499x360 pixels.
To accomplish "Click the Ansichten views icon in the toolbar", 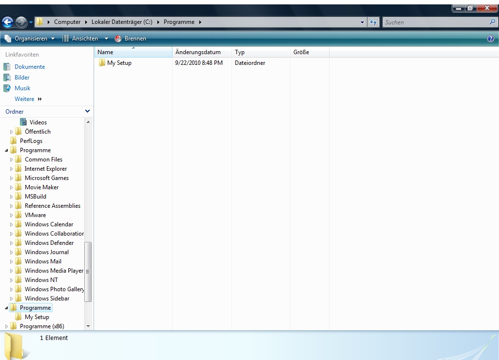I will 65,39.
